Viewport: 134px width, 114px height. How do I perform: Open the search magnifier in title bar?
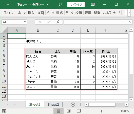click(x=60, y=5)
